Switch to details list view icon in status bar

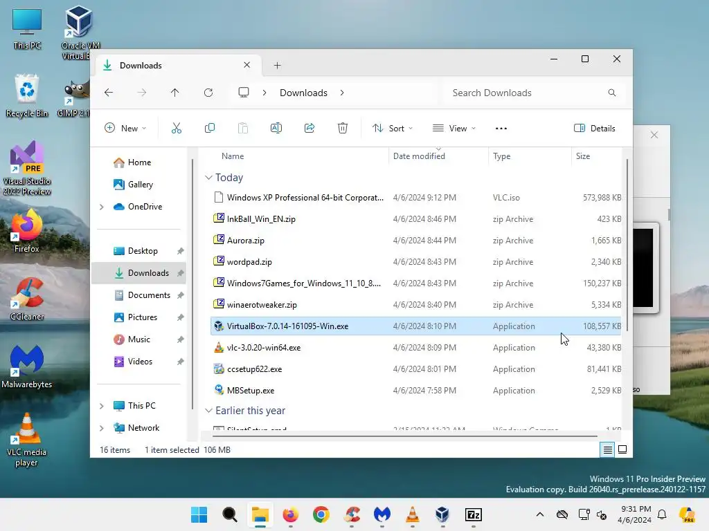click(x=608, y=449)
